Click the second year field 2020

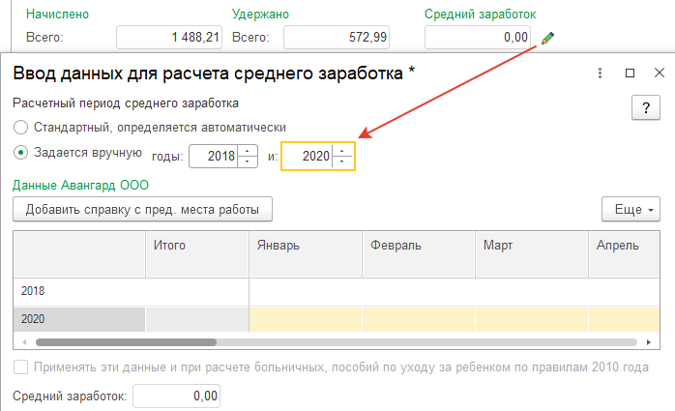click(307, 156)
